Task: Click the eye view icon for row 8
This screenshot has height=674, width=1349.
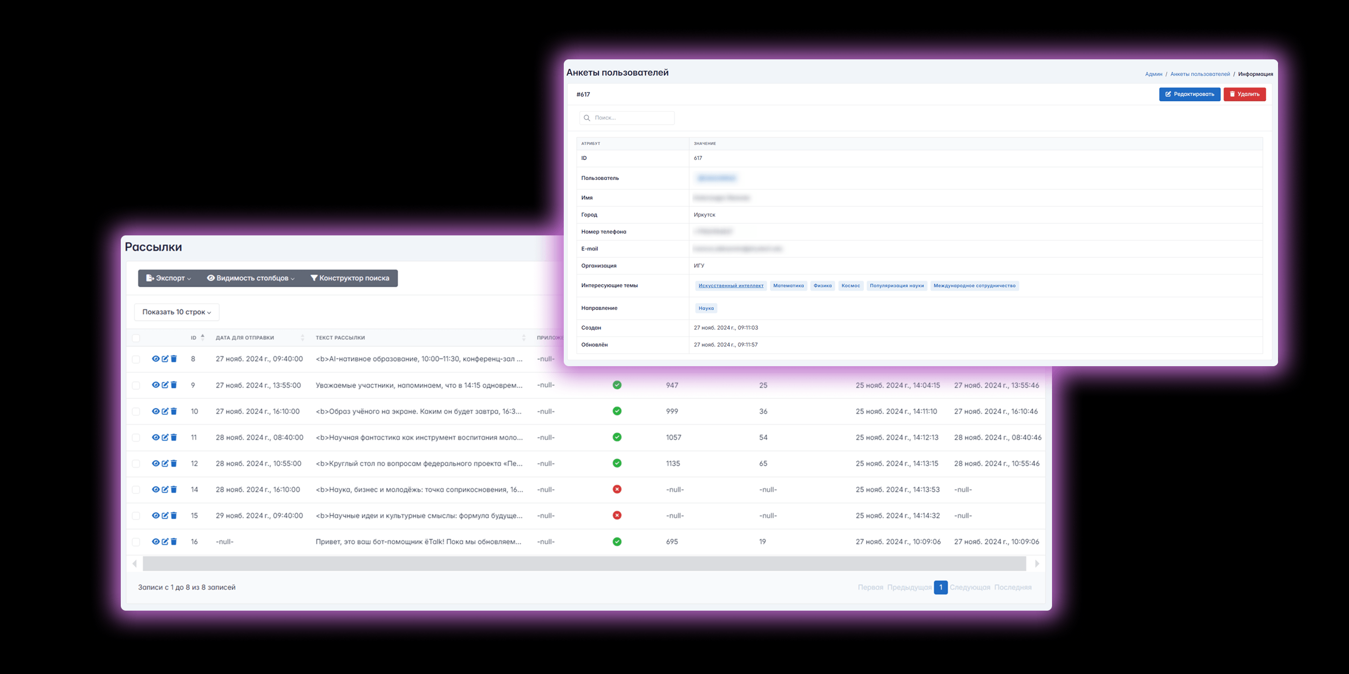Action: (x=156, y=359)
